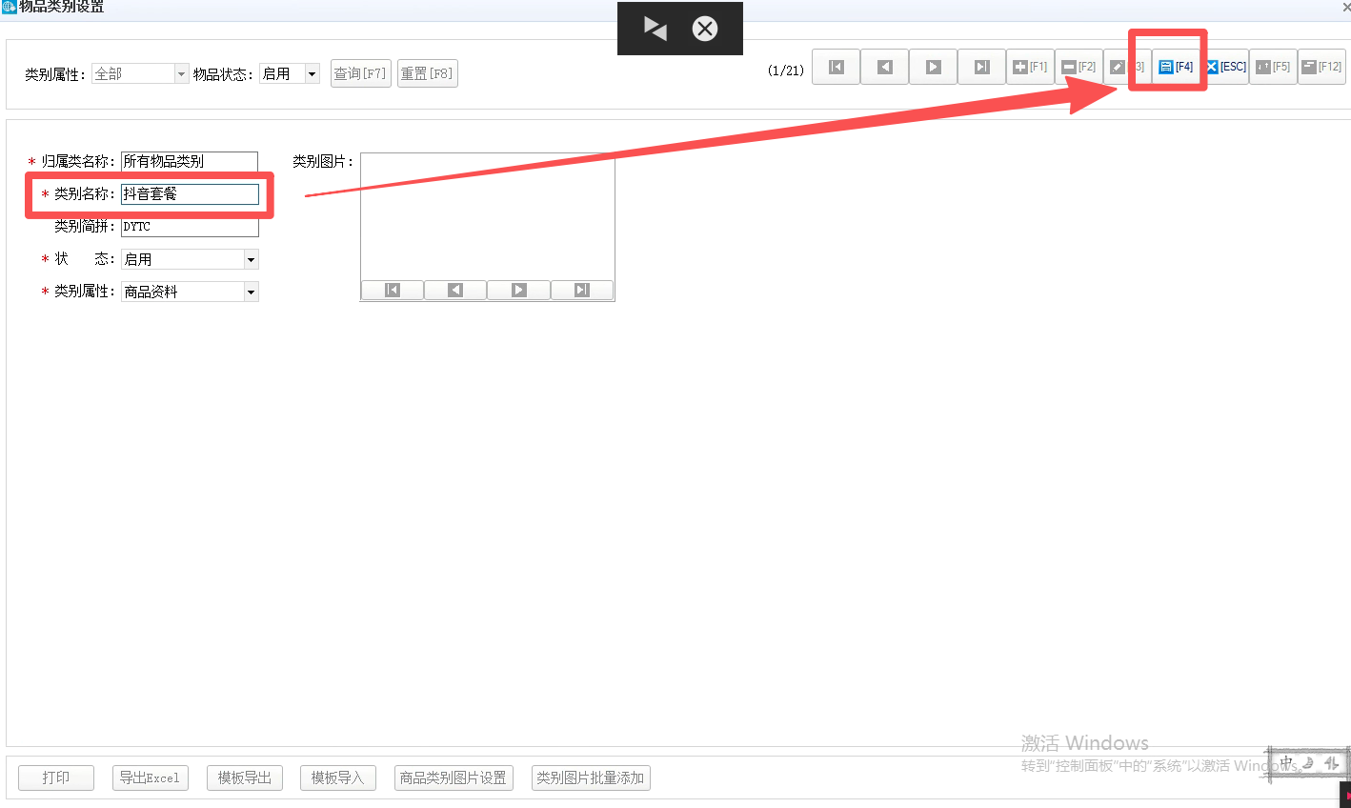
Task: Expand the 状态 dropdown in the form
Action: tap(251, 259)
